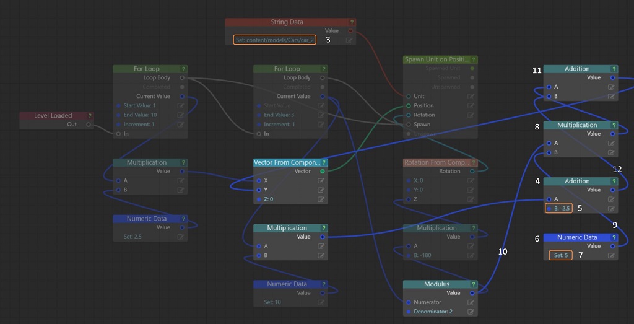Click edit icon next to Set: 5
The image size is (634, 324).
tap(612, 255)
